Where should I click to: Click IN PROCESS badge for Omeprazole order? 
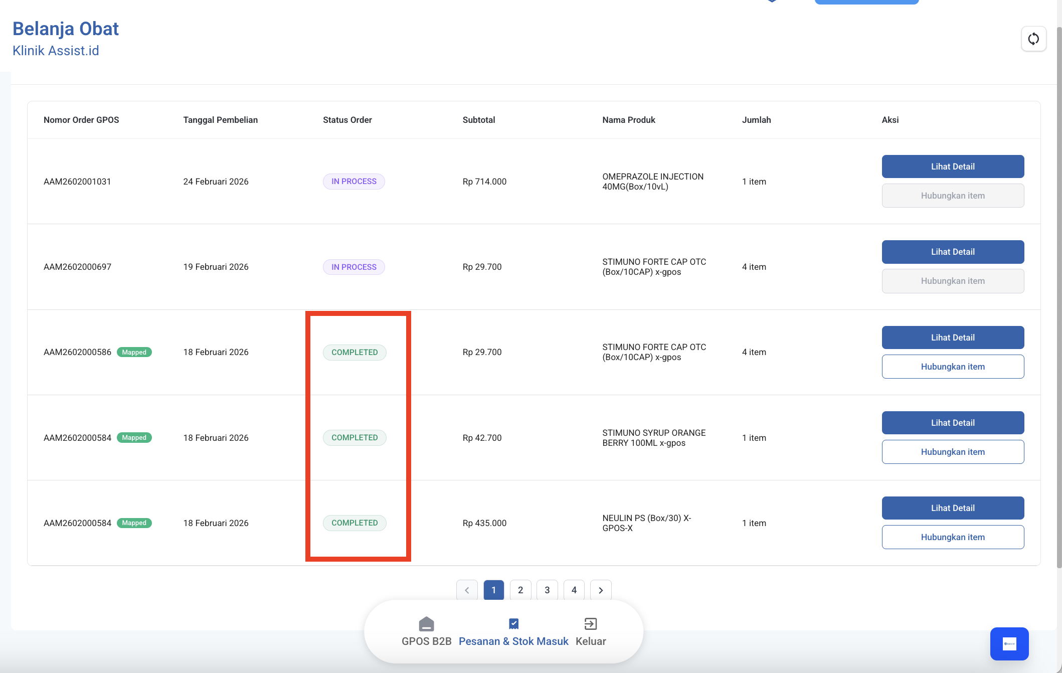coord(353,182)
